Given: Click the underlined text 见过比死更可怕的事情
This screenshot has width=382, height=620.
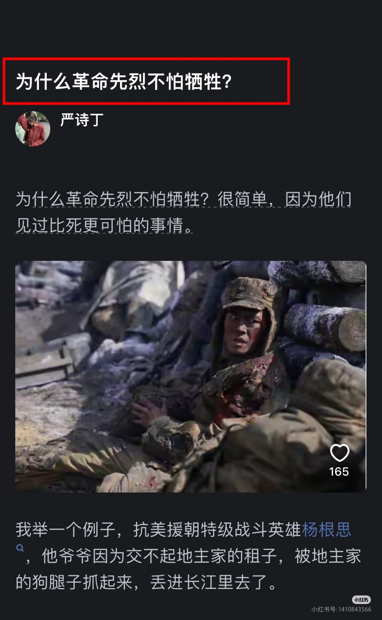Looking at the screenshot, I should pos(100,225).
